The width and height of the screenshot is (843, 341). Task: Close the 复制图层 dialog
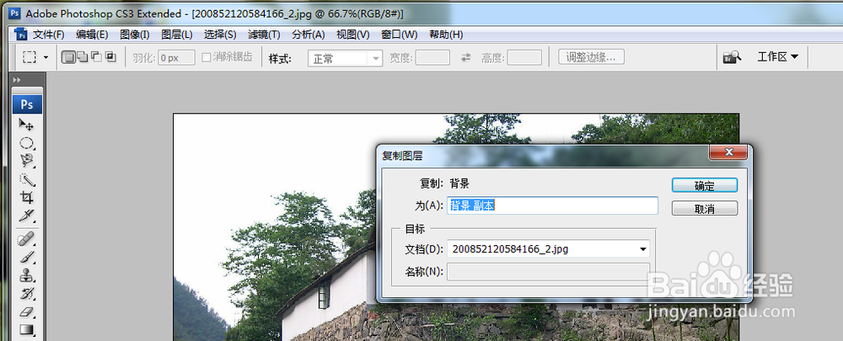pyautogui.click(x=728, y=152)
